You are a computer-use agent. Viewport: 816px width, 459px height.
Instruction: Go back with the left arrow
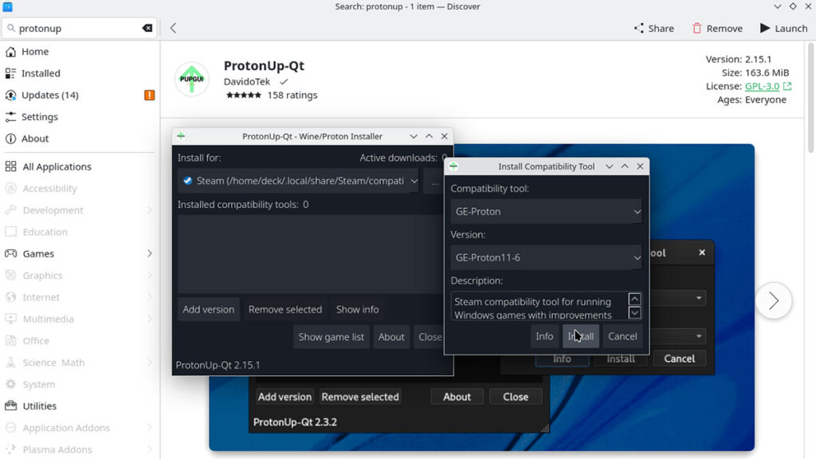point(173,28)
